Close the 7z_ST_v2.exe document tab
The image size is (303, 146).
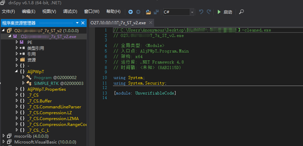pyautogui.click(x=151, y=23)
